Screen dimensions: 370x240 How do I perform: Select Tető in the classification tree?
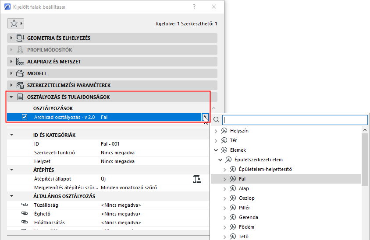point(244,237)
